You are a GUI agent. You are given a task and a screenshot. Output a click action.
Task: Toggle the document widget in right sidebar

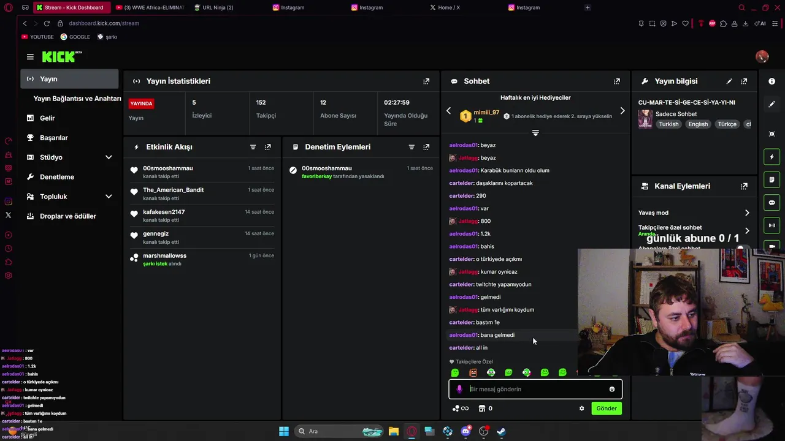click(x=772, y=179)
